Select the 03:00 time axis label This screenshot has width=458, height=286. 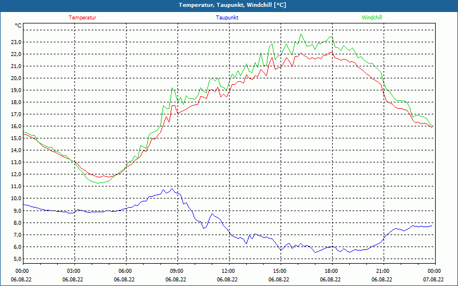click(x=74, y=271)
